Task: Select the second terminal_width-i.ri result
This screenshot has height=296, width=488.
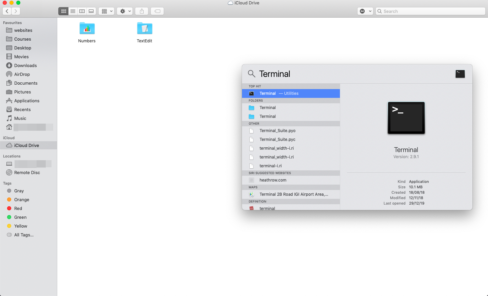Action: pyautogui.click(x=291, y=157)
